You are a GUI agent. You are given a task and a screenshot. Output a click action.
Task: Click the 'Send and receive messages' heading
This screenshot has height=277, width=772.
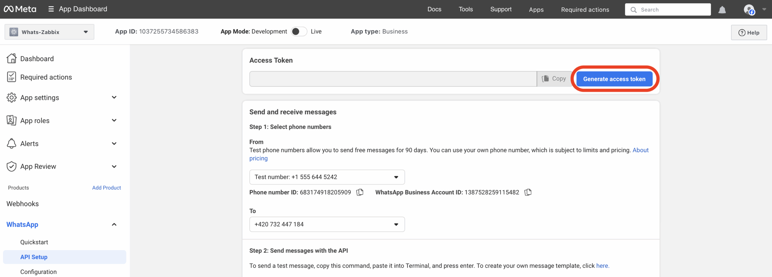[x=293, y=112]
